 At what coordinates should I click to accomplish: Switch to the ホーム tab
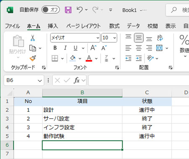34,26
